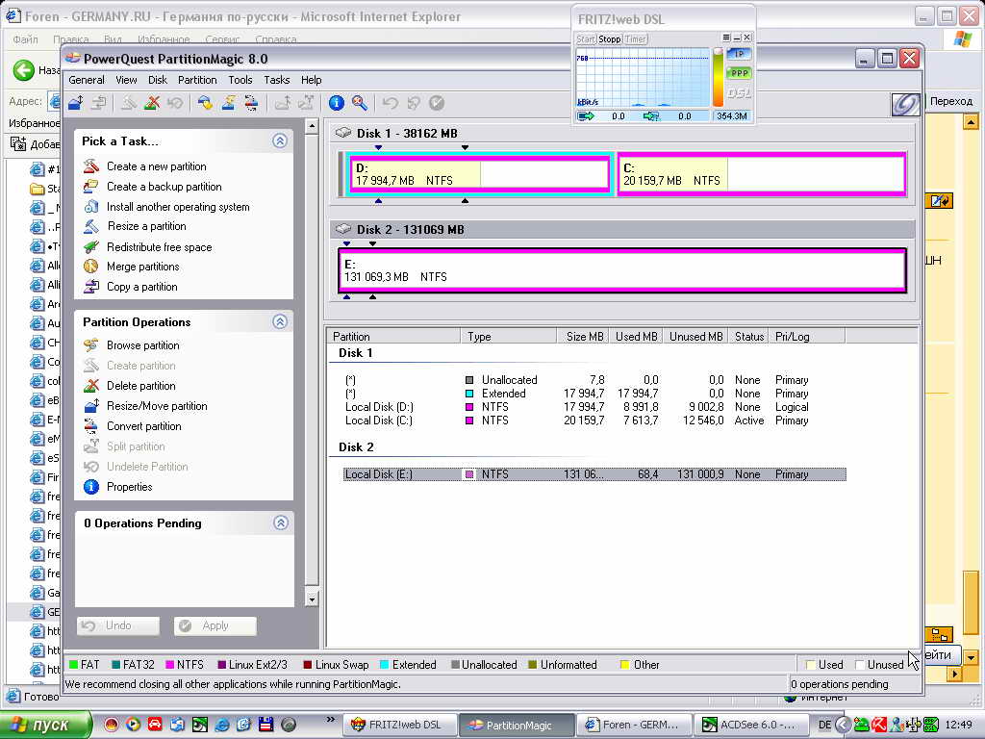Click the DE language indicator in tray
This screenshot has height=739, width=985.
pyautogui.click(x=824, y=725)
